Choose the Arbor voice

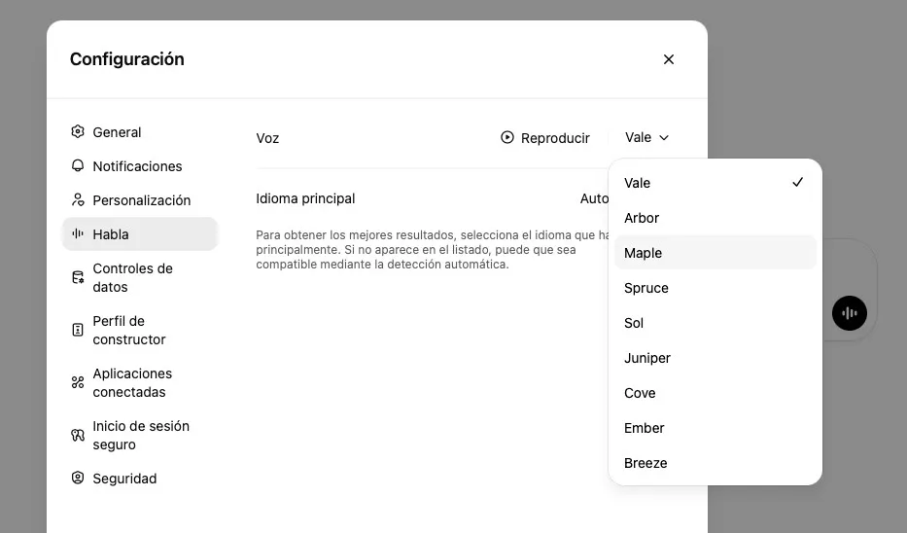[715, 218]
